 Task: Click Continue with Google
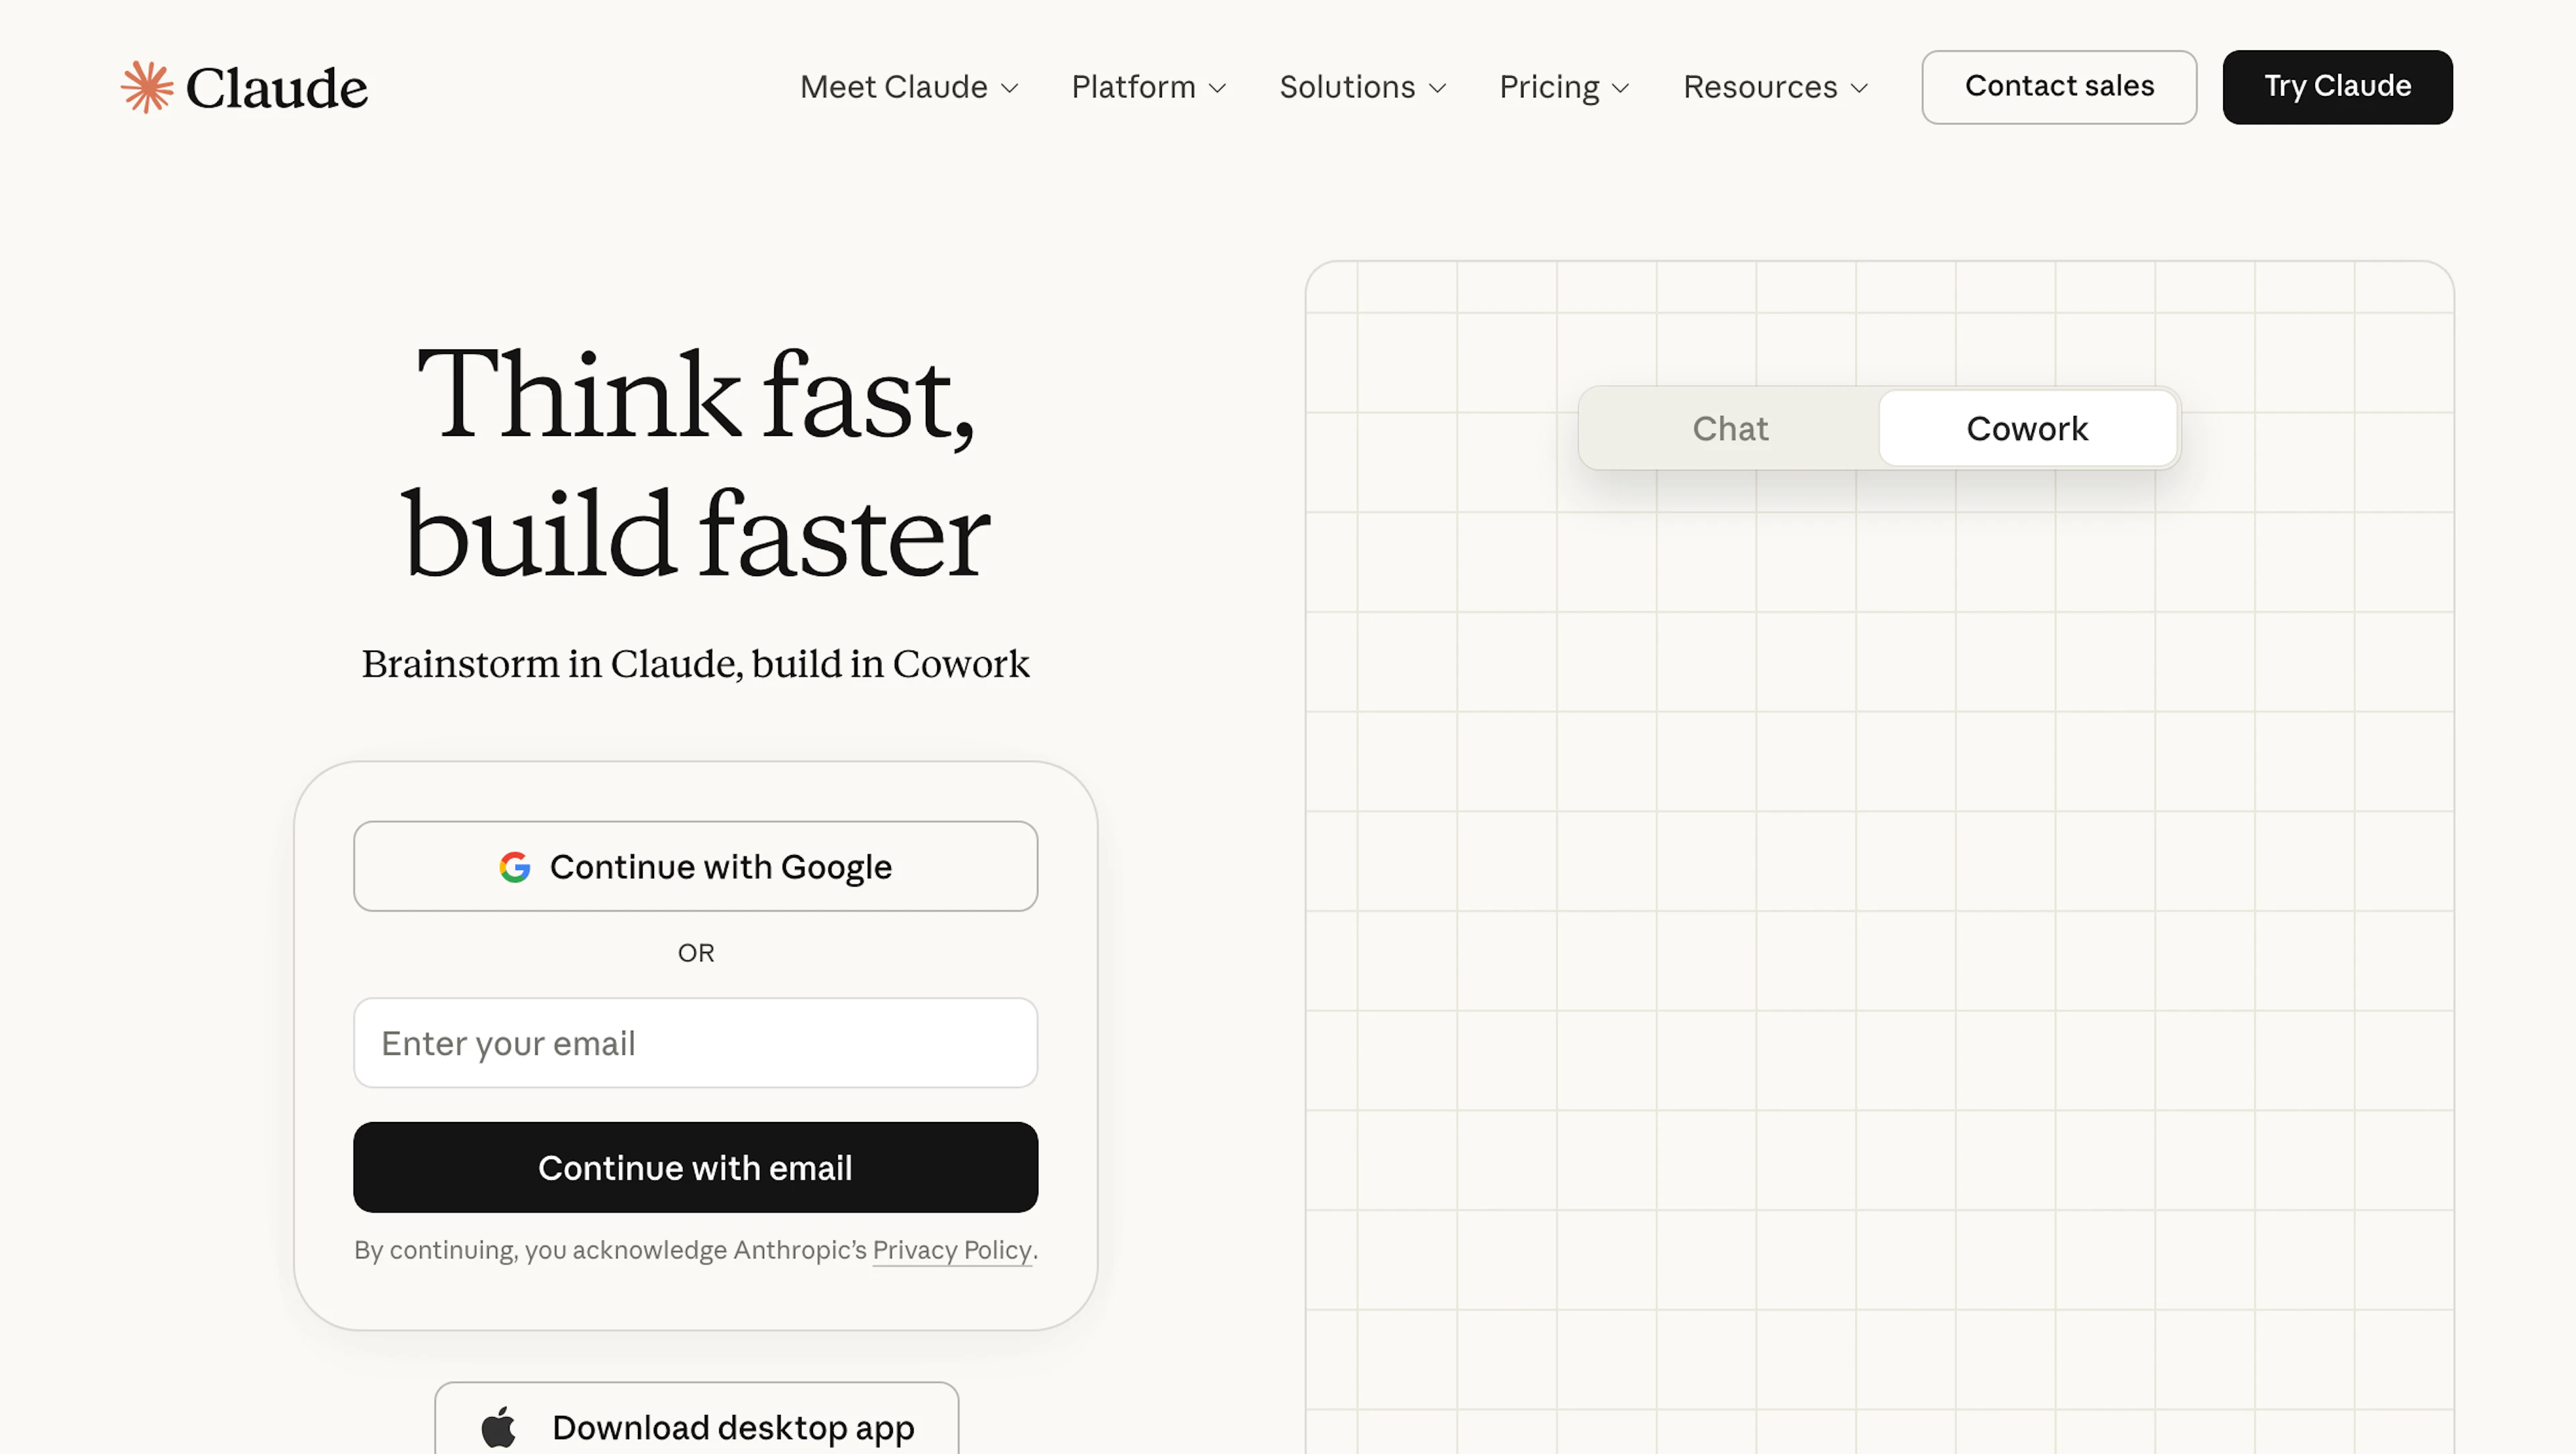pos(695,867)
